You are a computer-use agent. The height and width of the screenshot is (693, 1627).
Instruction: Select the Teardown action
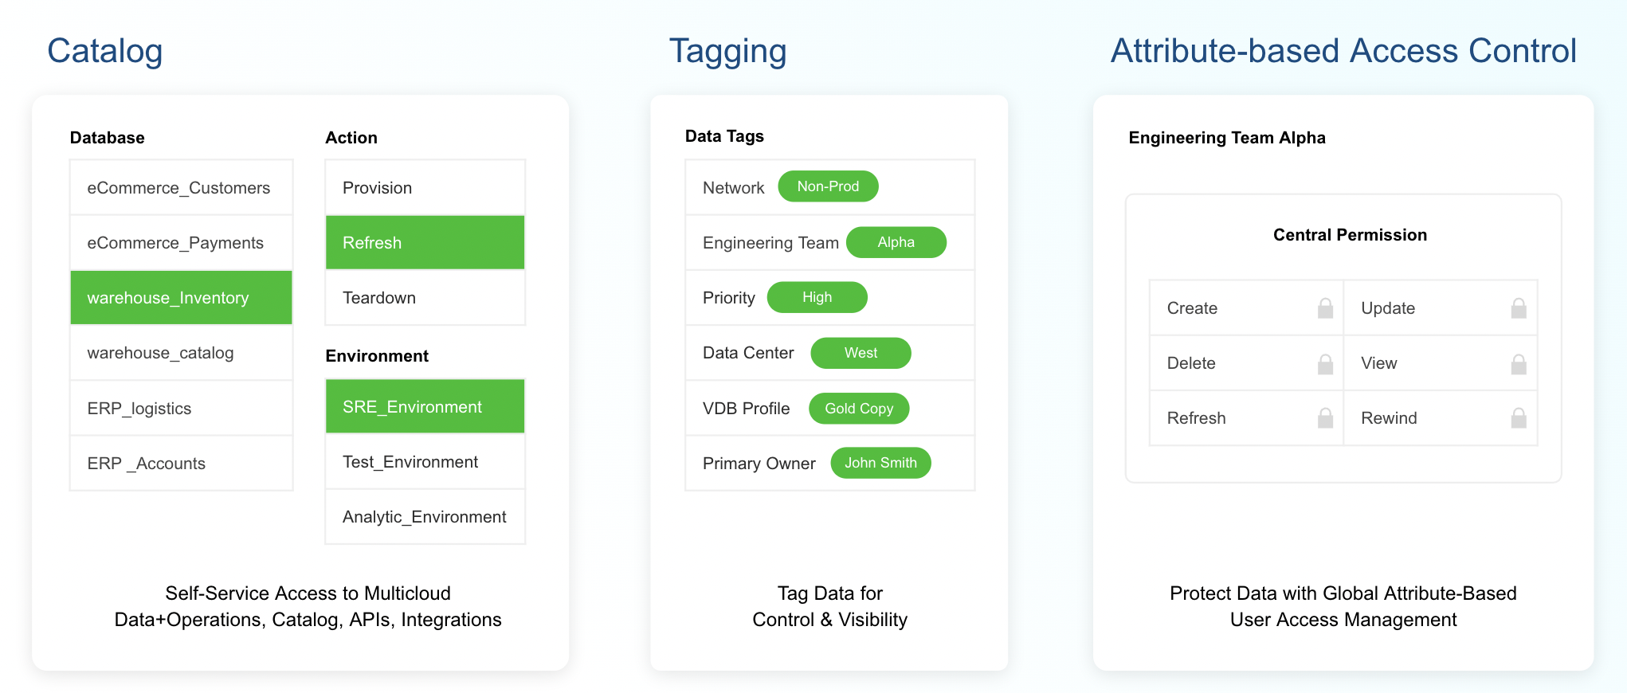click(425, 298)
